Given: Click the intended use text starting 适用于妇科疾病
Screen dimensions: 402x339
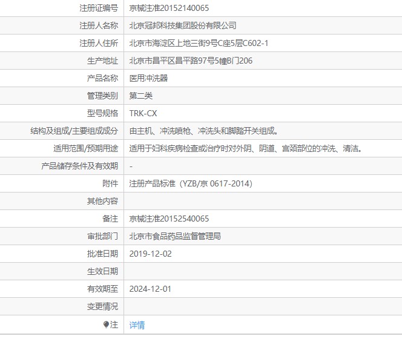Looking at the screenshot, I should click(x=246, y=148).
